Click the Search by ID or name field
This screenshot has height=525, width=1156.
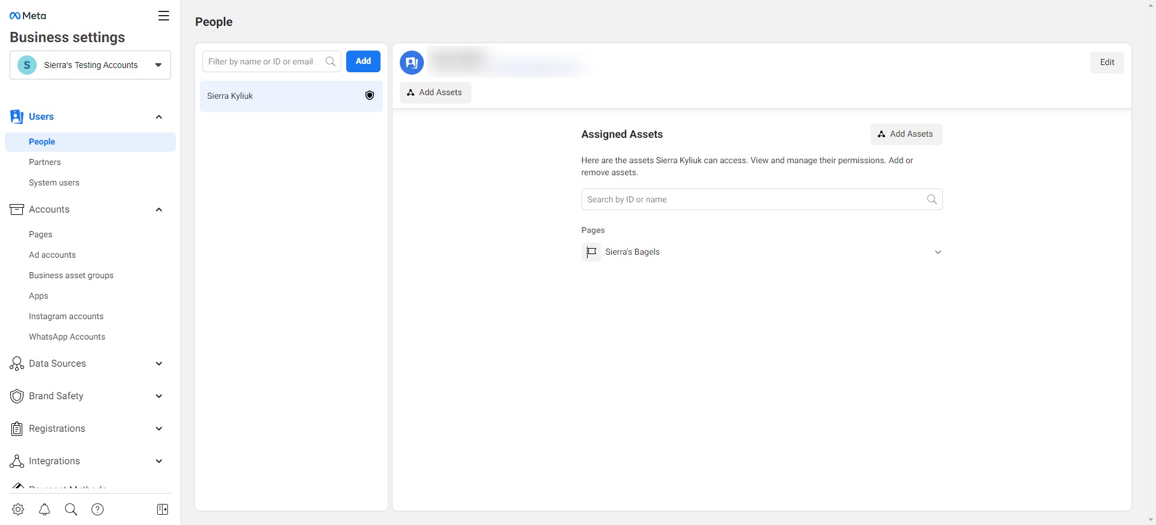(x=753, y=199)
